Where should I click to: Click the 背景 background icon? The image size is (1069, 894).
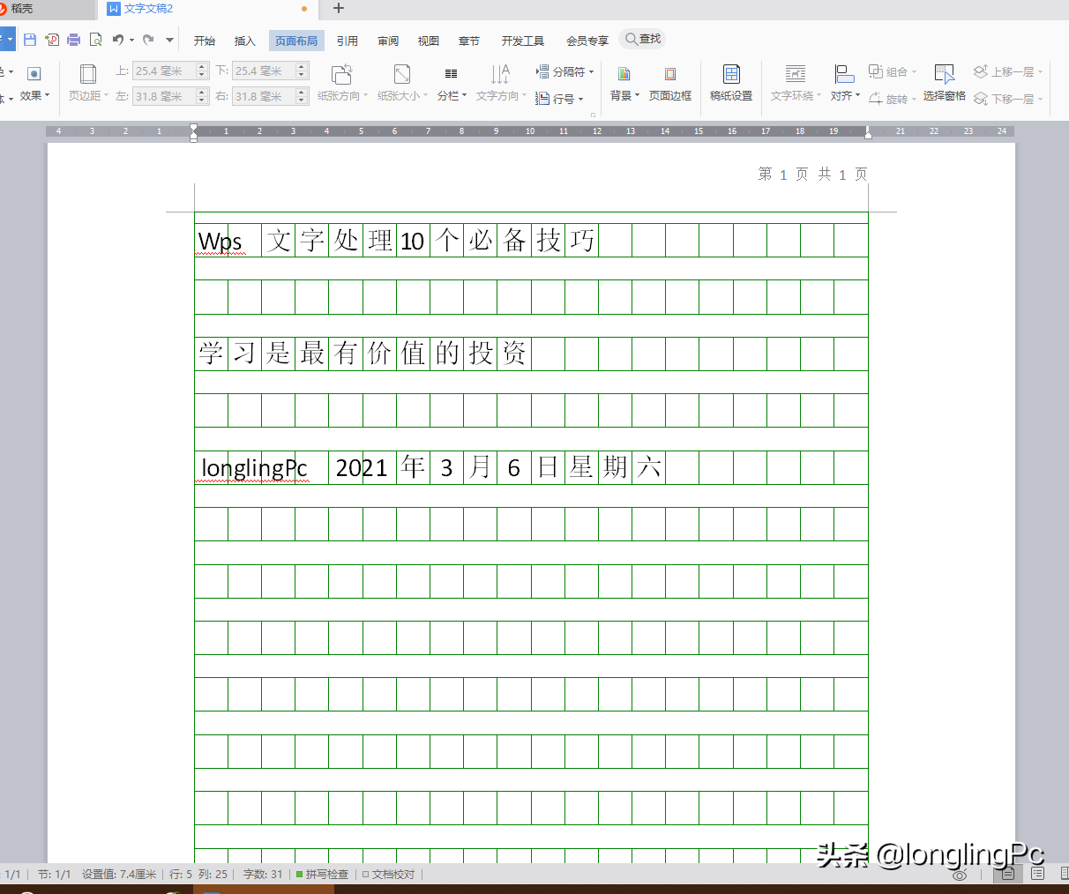624,74
